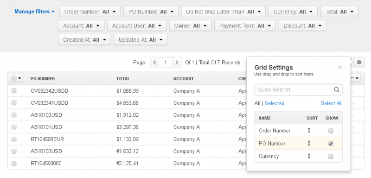
Task: Enable showing the Order Number column
Action: pyautogui.click(x=331, y=131)
